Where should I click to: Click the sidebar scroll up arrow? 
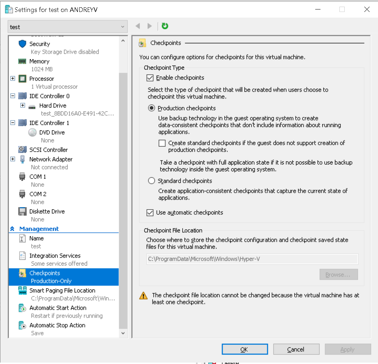[x=123, y=41]
